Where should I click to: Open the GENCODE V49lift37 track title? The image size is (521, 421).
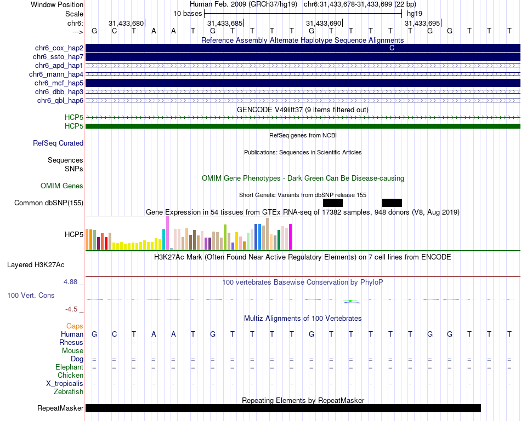302,110
